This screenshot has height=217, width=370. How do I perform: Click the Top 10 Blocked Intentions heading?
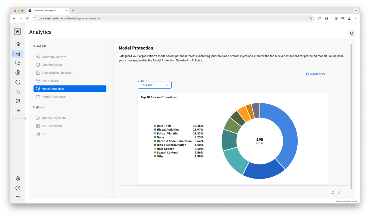[159, 97]
